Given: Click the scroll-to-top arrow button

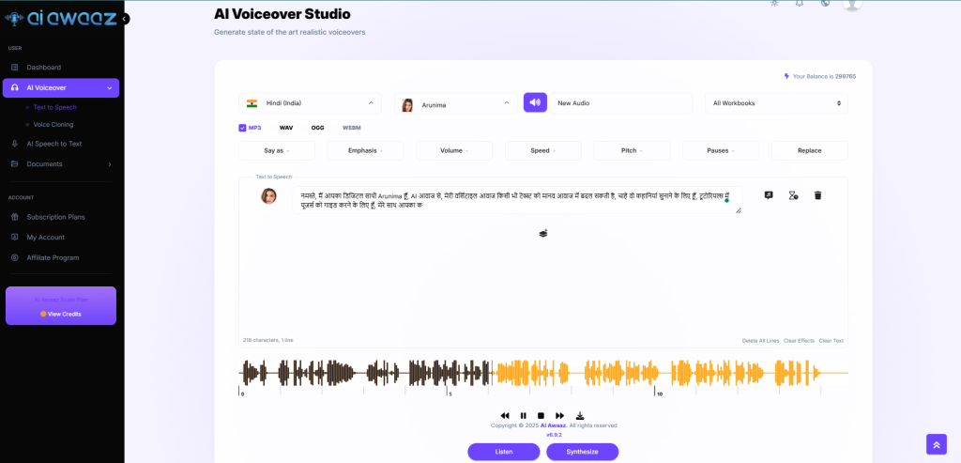Looking at the screenshot, I should pyautogui.click(x=936, y=444).
